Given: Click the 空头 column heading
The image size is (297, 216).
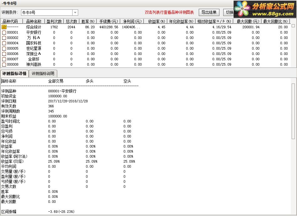Looking at the screenshot, I should (x=127, y=81).
